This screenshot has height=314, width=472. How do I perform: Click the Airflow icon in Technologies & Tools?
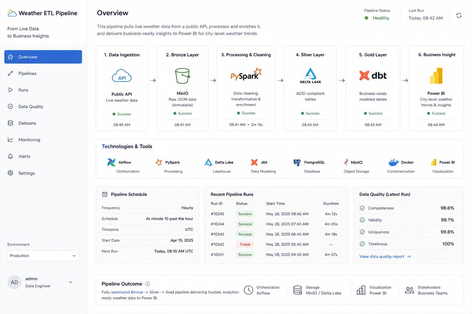111,162
